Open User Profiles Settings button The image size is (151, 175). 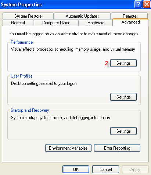tap(123, 97)
